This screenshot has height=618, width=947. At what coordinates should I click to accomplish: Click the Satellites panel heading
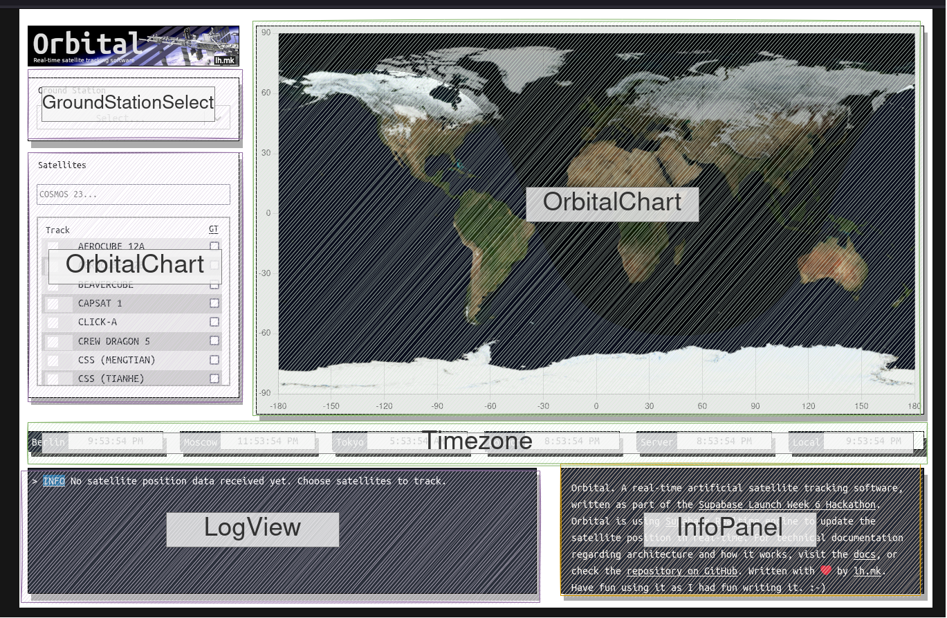pyautogui.click(x=62, y=165)
